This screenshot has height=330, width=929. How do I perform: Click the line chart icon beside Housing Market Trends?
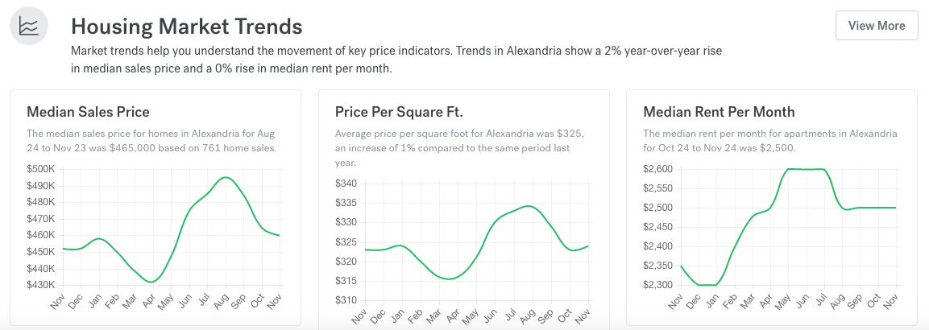coord(29,27)
